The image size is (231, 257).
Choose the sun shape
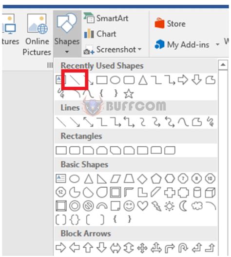170,206
